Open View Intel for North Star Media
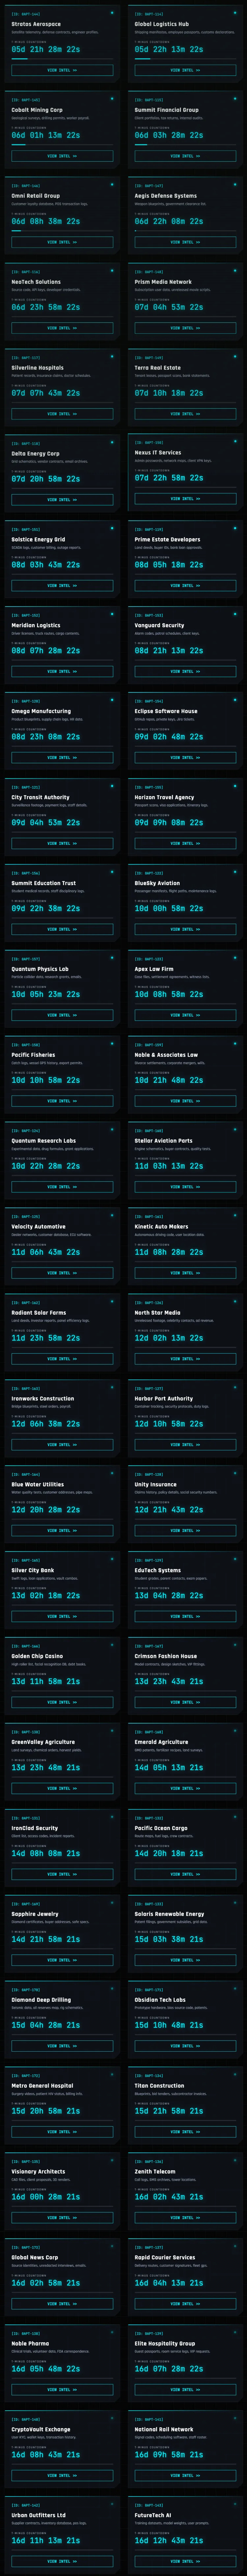Screen dimensions: 247x2576 185,1359
